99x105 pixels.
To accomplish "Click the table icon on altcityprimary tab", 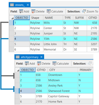I will [18, 57].
